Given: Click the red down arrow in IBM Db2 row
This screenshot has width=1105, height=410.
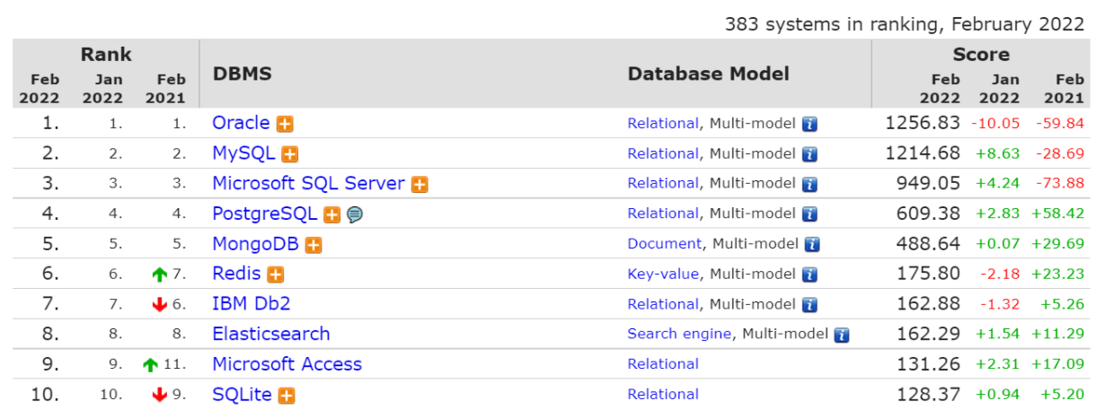Looking at the screenshot, I should coord(161,305).
